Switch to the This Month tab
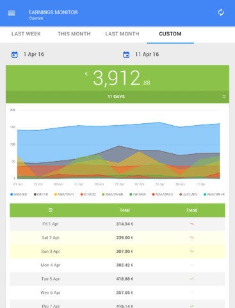 pyautogui.click(x=74, y=34)
